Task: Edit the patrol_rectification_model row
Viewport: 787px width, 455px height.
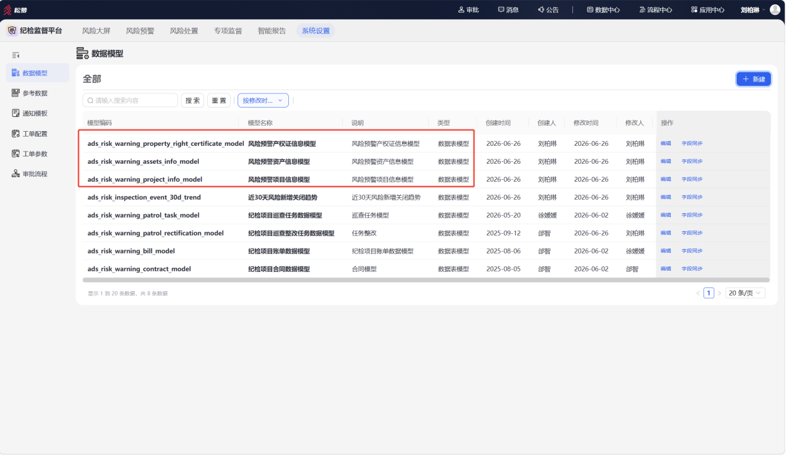Action: [666, 233]
